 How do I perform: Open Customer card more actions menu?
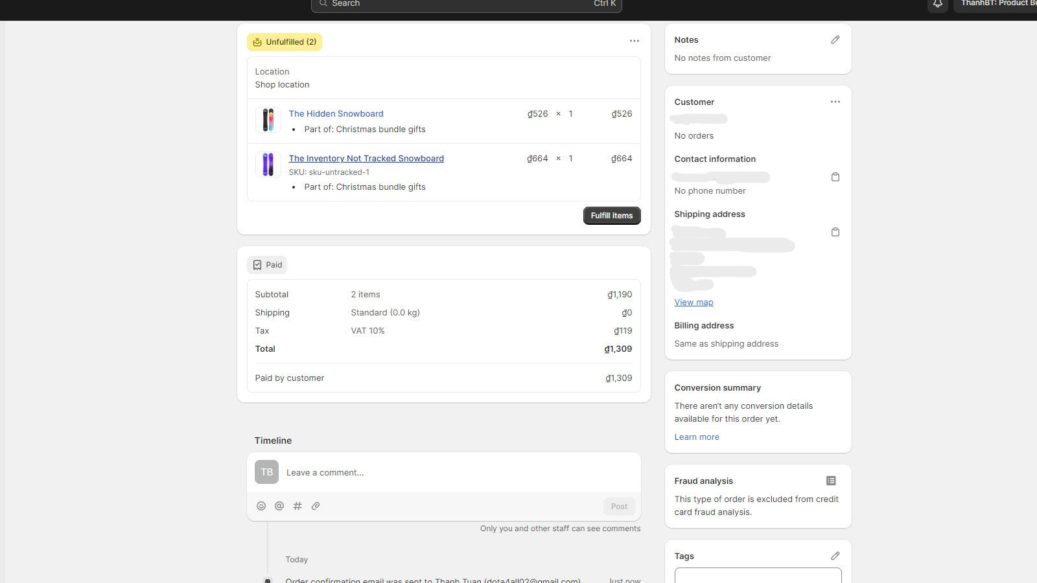click(x=835, y=102)
